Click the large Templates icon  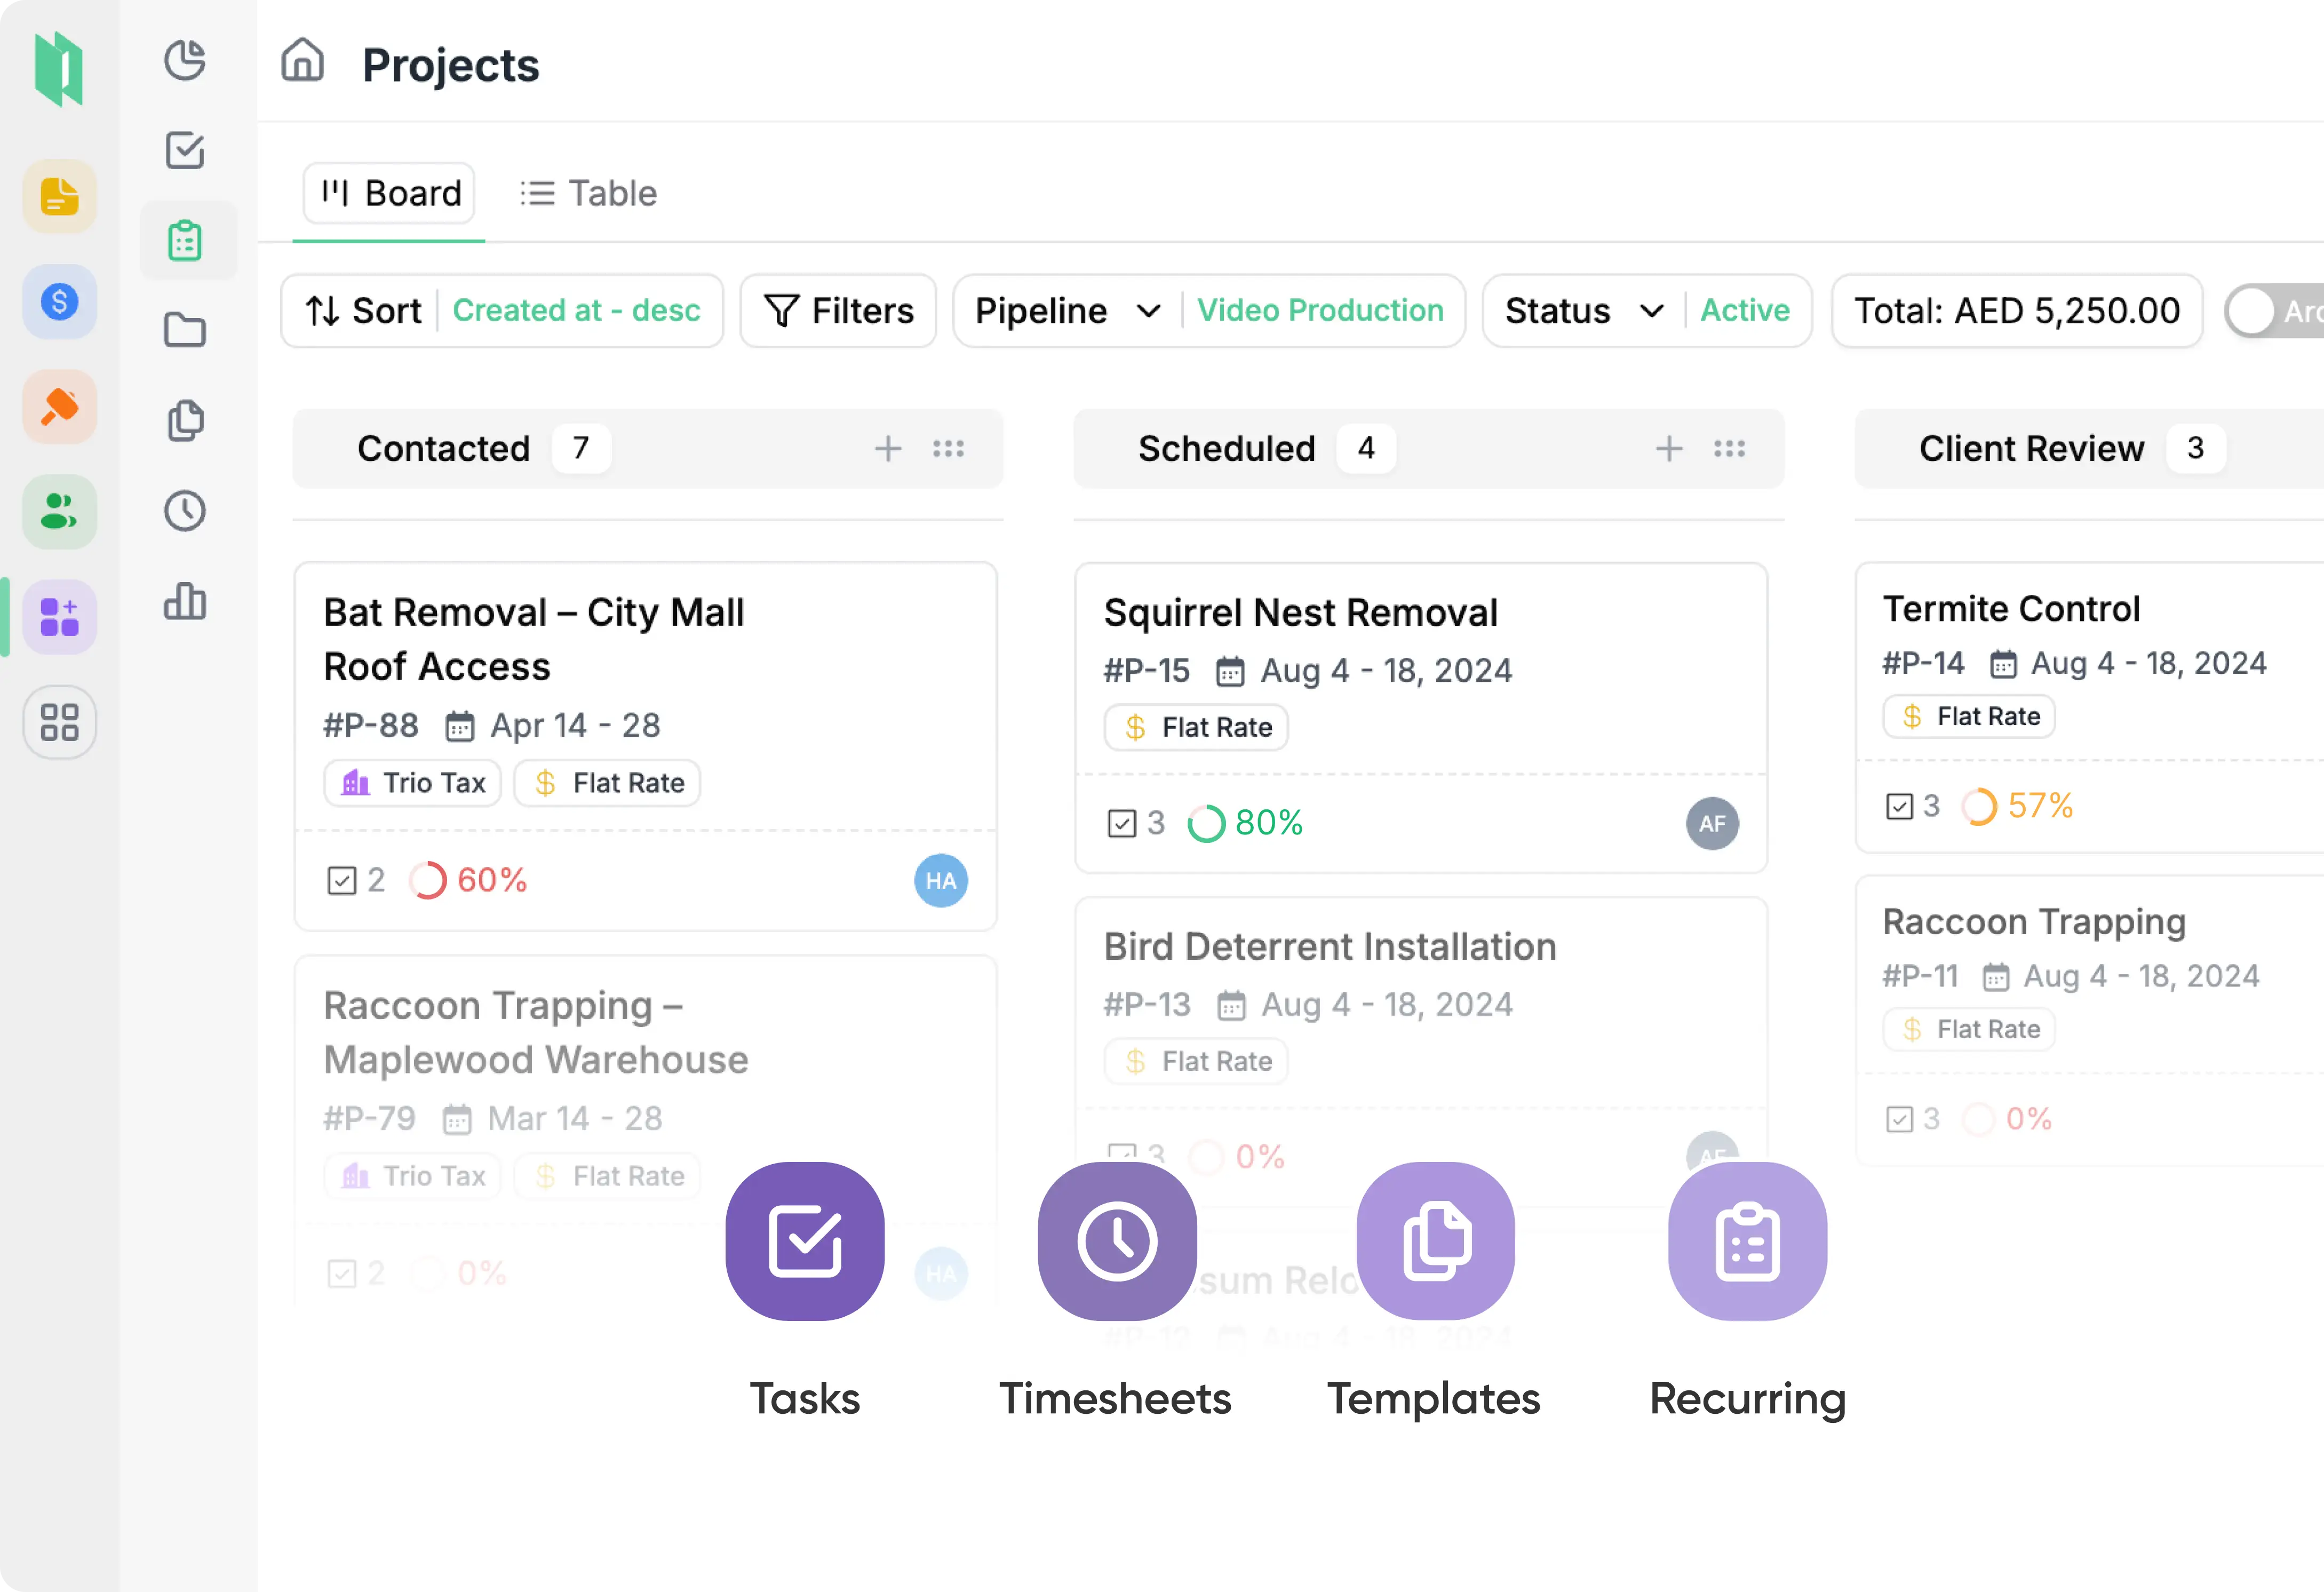(1435, 1241)
